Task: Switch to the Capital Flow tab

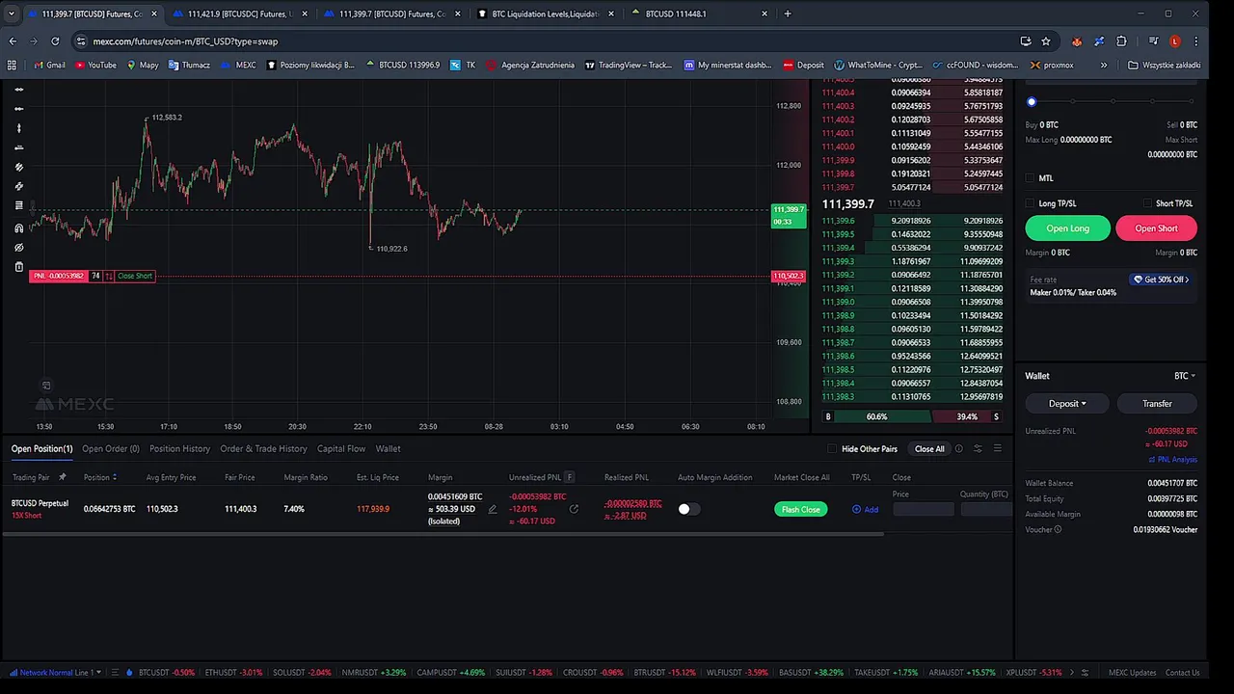Action: 341,448
